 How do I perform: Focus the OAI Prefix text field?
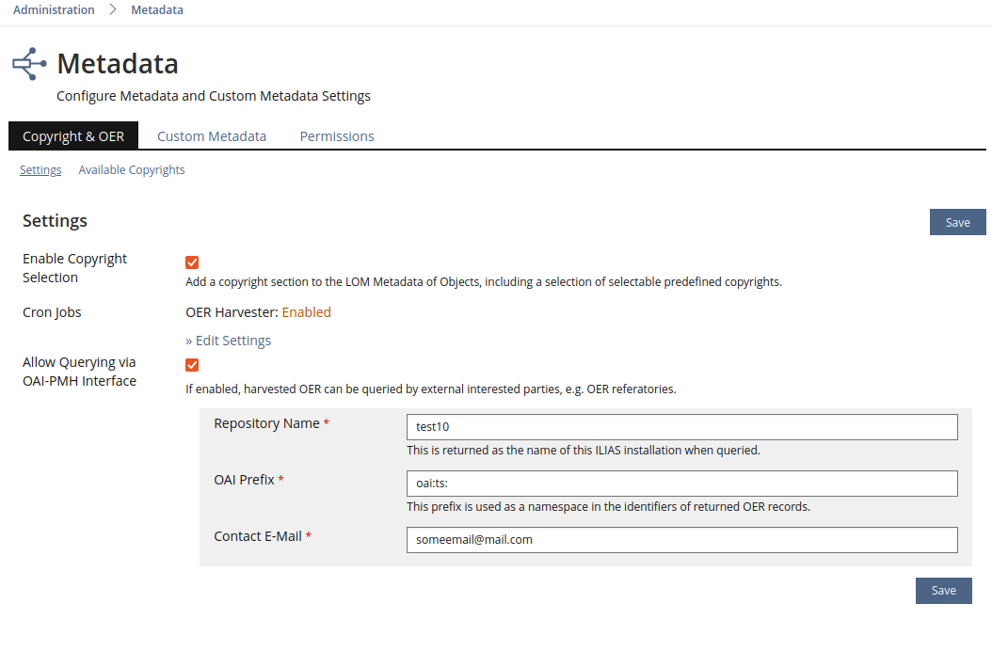click(x=681, y=484)
